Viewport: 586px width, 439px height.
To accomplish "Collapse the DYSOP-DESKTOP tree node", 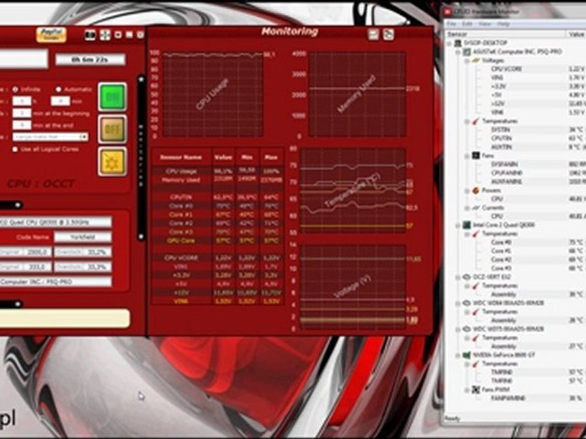I will (450, 43).
